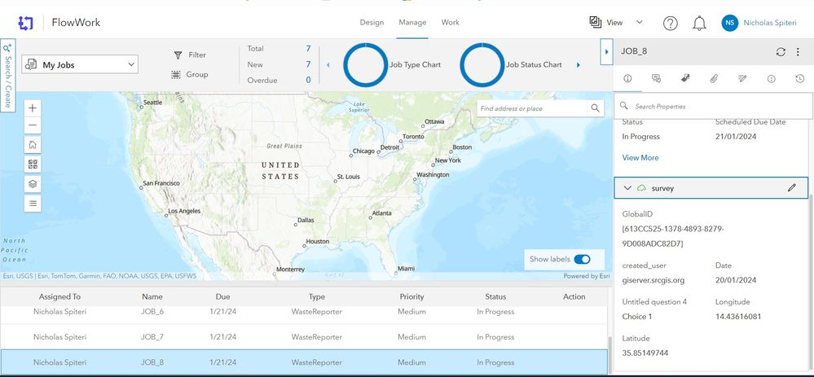Image resolution: width=814 pixels, height=377 pixels.
Task: Click the Filter icon button
Action: 178,55
